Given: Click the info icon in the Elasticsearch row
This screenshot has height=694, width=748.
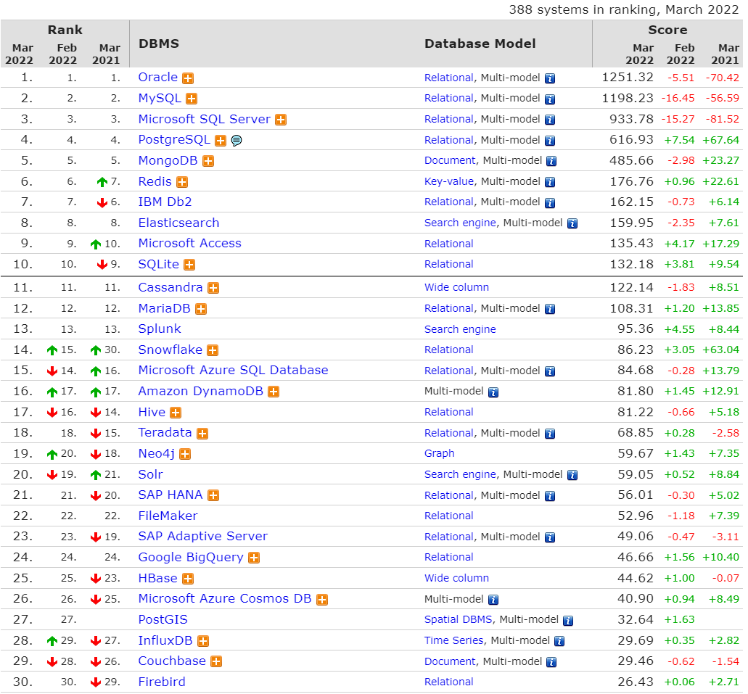Looking at the screenshot, I should point(572,223).
